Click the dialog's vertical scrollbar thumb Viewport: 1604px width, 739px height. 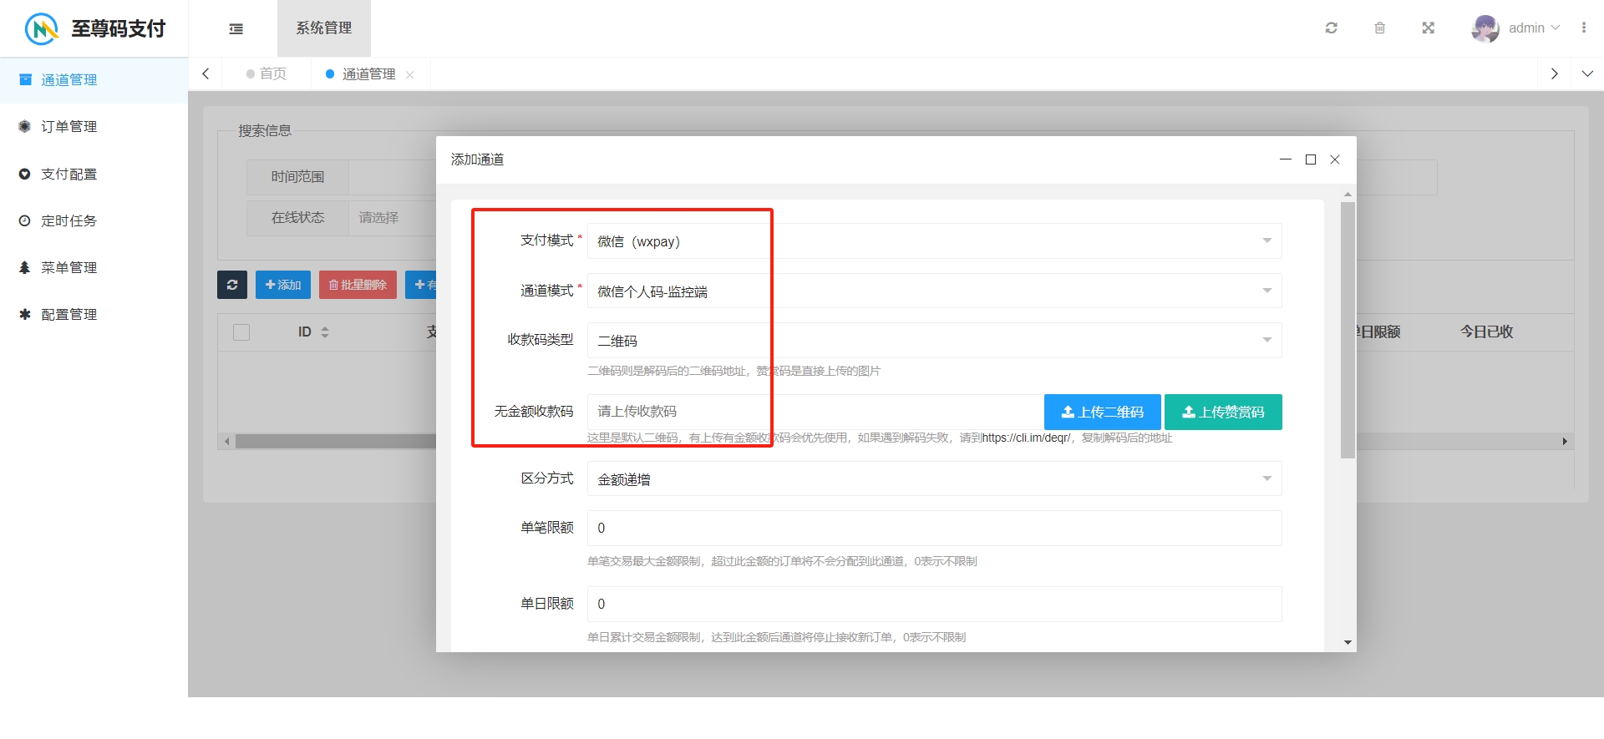click(1348, 330)
